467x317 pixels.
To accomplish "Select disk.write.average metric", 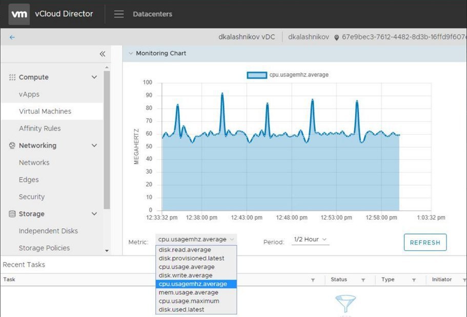I will pyautogui.click(x=196, y=275).
